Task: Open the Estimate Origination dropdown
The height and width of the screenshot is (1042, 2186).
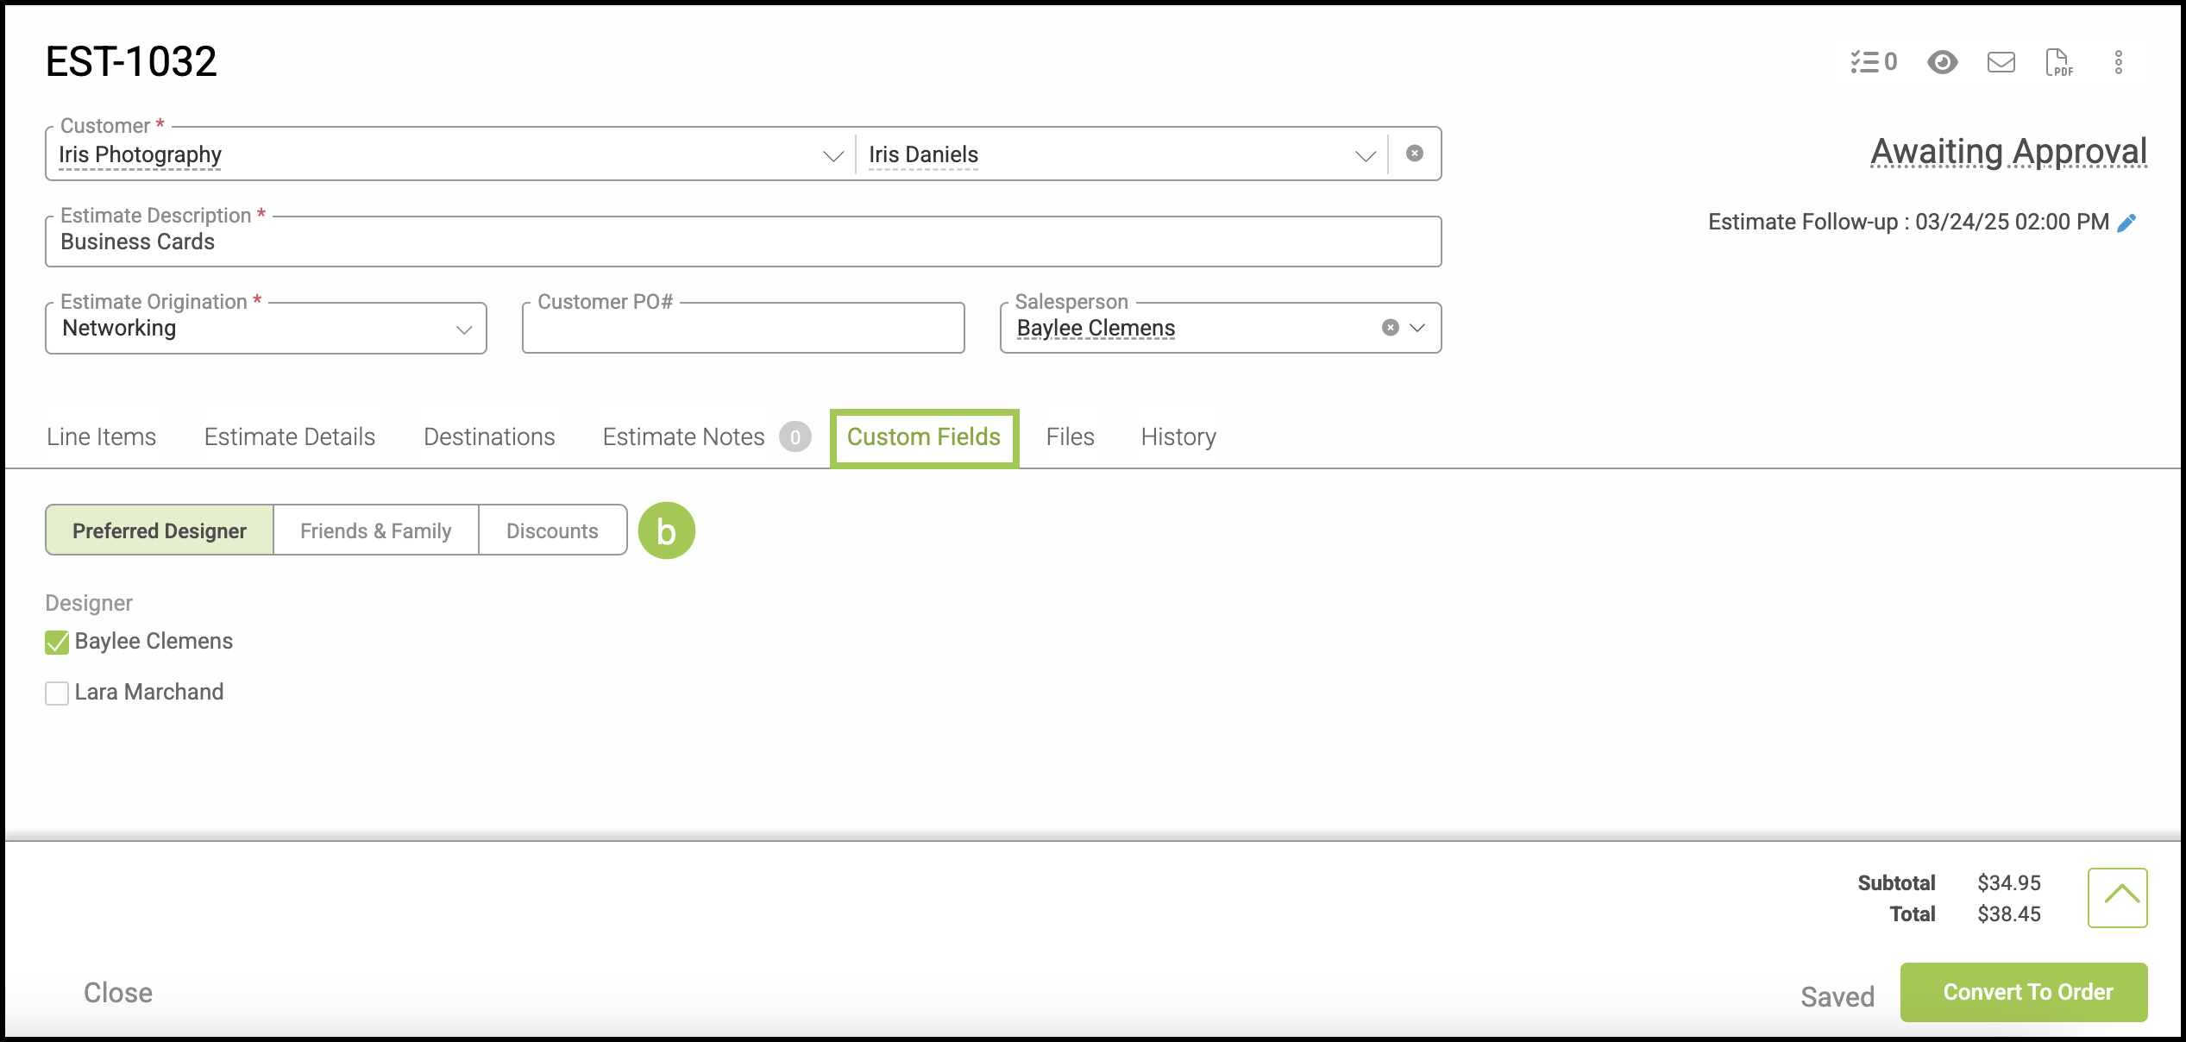Action: [464, 330]
